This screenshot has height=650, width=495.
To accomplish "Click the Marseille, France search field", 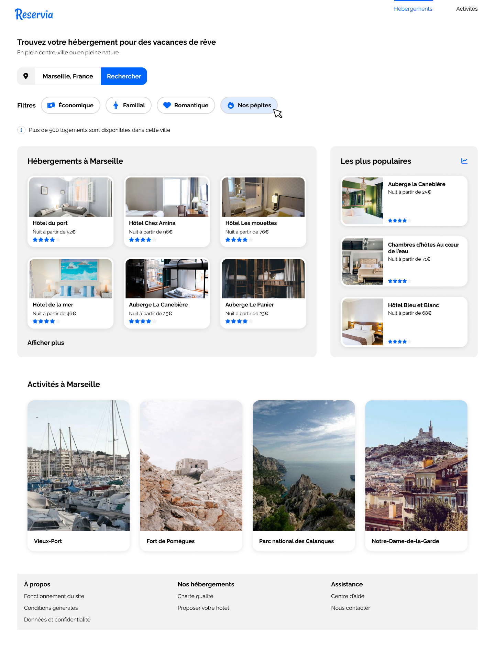I will pos(68,76).
